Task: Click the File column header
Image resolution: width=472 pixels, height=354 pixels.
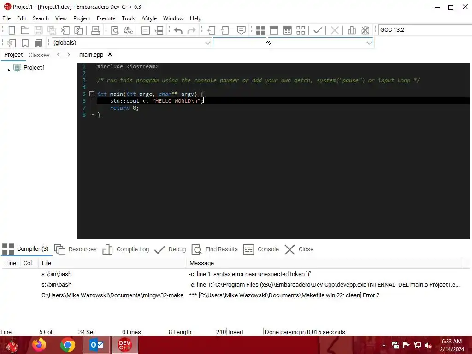Action: coord(112,263)
